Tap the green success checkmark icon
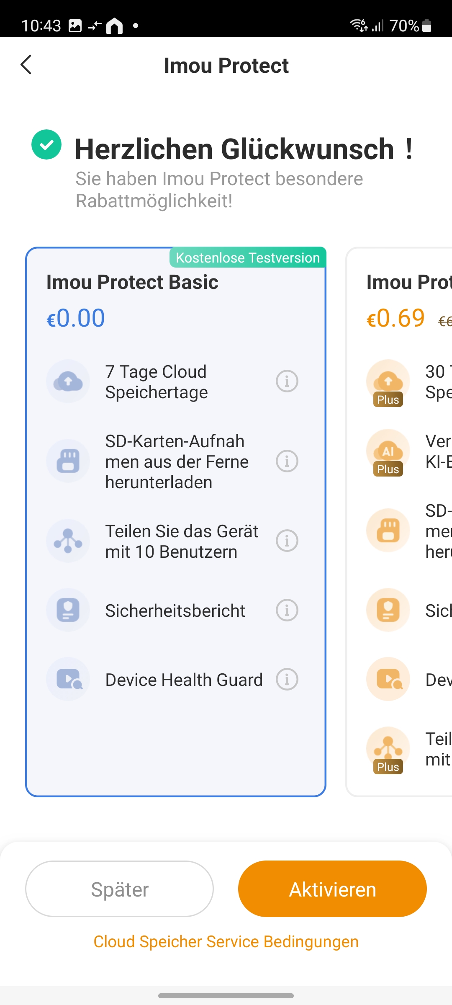The image size is (452, 1005). coord(46,145)
